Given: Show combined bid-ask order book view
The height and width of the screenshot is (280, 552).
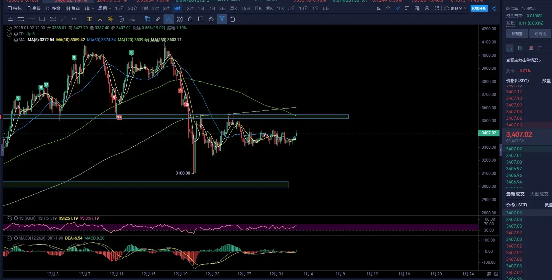Looking at the screenshot, I should click(510, 48).
